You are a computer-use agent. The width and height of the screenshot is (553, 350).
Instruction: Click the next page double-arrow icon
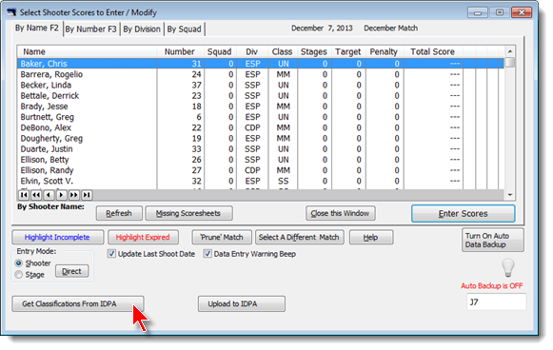tap(74, 195)
